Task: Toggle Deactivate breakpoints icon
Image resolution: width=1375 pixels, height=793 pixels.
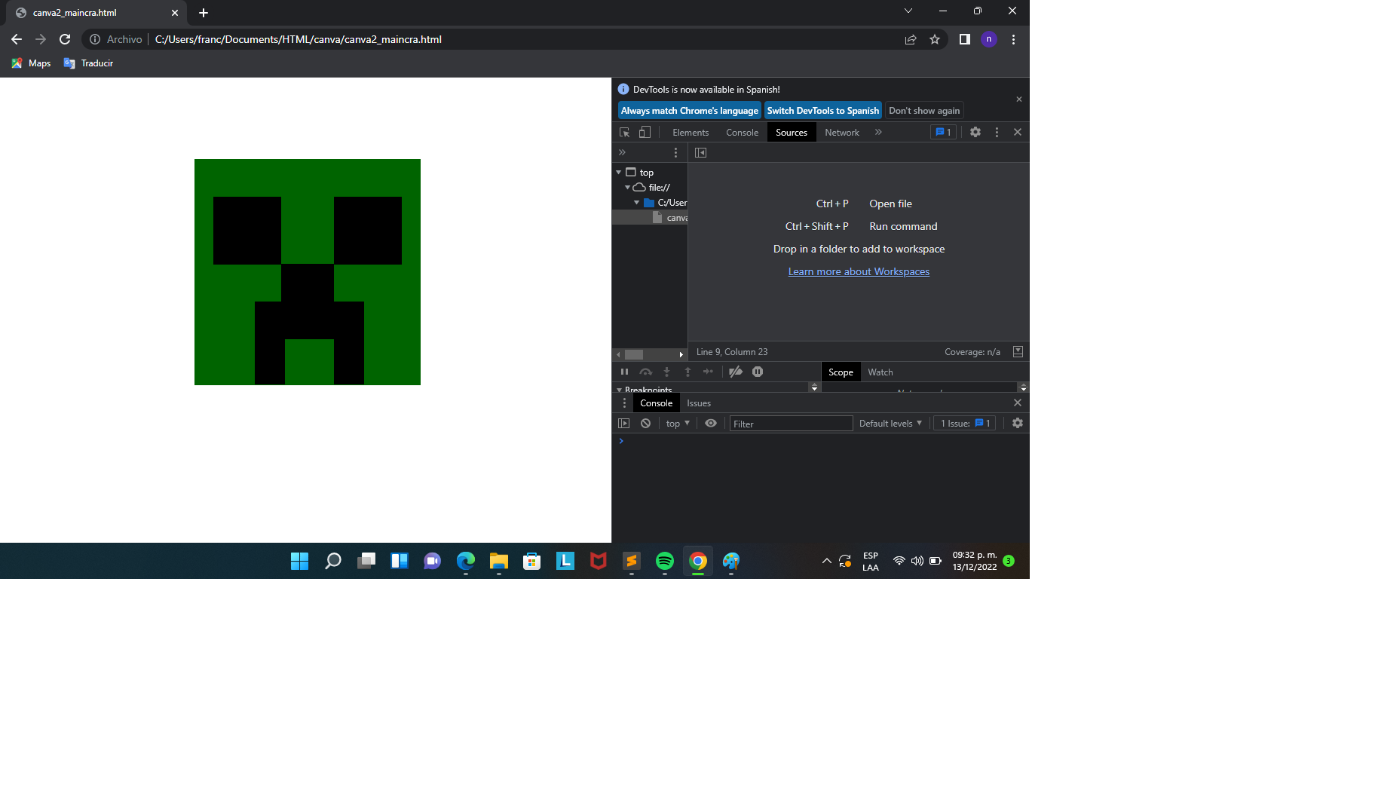Action: pyautogui.click(x=736, y=372)
